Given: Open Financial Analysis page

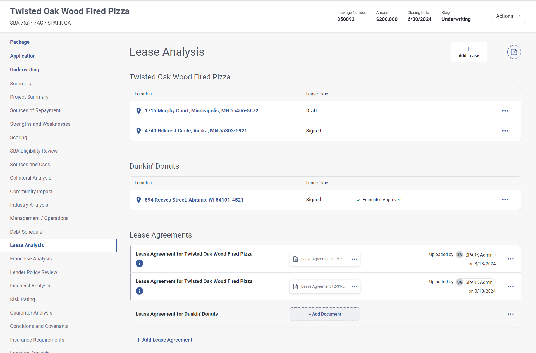Looking at the screenshot, I should (x=30, y=286).
